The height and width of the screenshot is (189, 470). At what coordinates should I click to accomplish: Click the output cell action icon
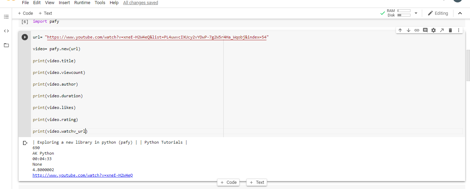25,143
